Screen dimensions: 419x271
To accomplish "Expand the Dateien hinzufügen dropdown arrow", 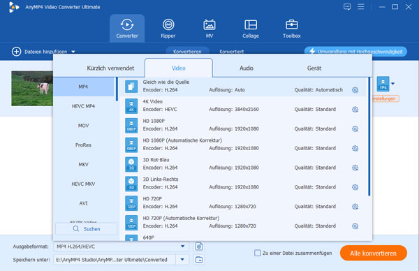I will point(73,52).
